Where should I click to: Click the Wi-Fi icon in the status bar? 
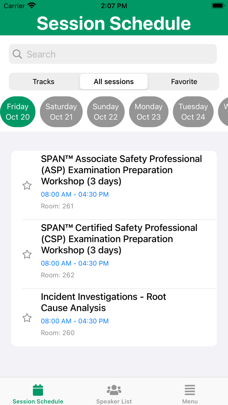pos(31,5)
